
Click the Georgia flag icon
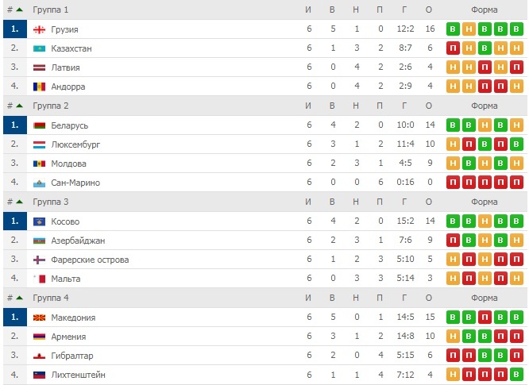point(39,29)
